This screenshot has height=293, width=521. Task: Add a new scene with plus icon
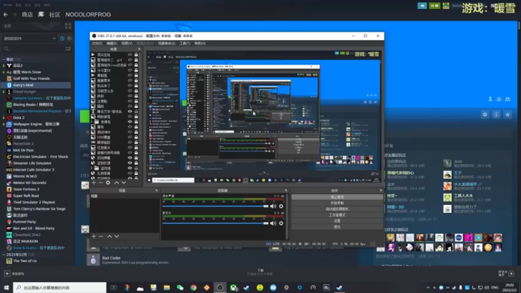[94, 236]
